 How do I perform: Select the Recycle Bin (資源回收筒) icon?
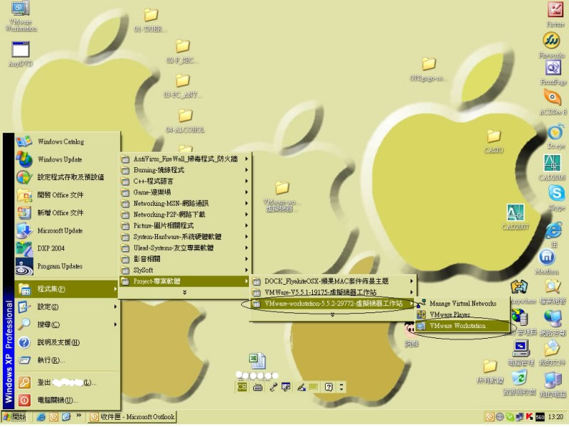pos(519,382)
